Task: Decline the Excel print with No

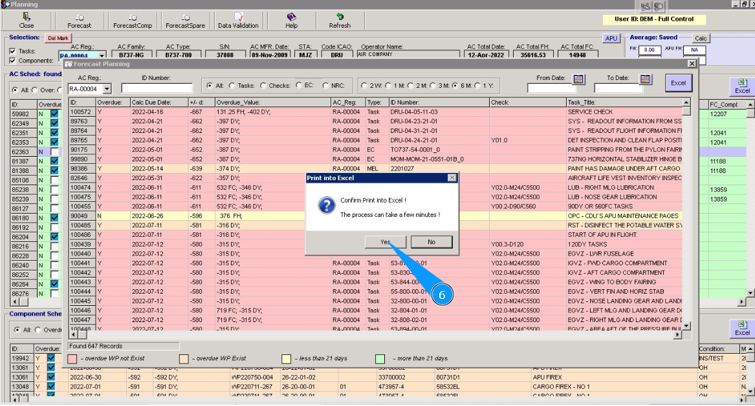Action: click(432, 242)
